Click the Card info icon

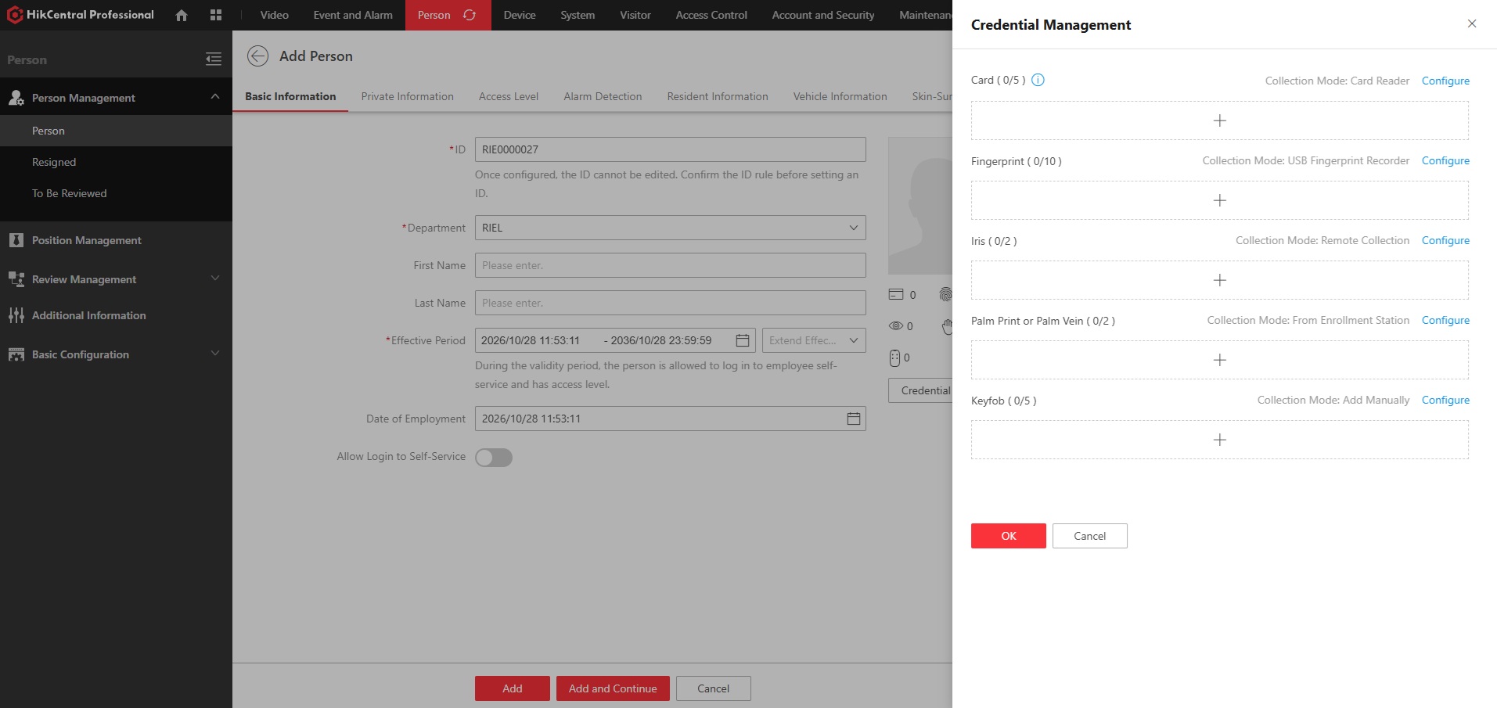point(1038,80)
